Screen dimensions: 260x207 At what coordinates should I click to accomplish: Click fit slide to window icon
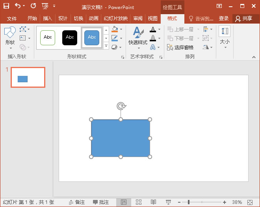click(249, 202)
